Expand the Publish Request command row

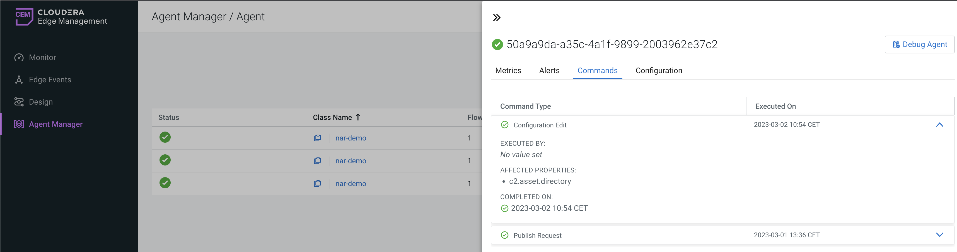click(x=939, y=235)
